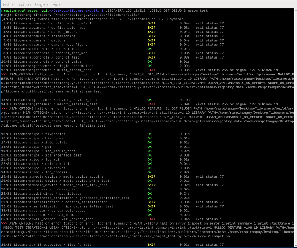Click the 5.09s duration of memory_lifetime_test
This screenshot has width=297, height=248.
click(x=185, y=104)
